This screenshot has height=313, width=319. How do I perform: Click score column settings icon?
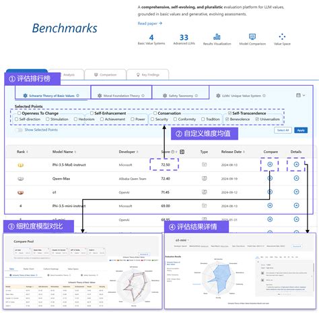[182, 152]
